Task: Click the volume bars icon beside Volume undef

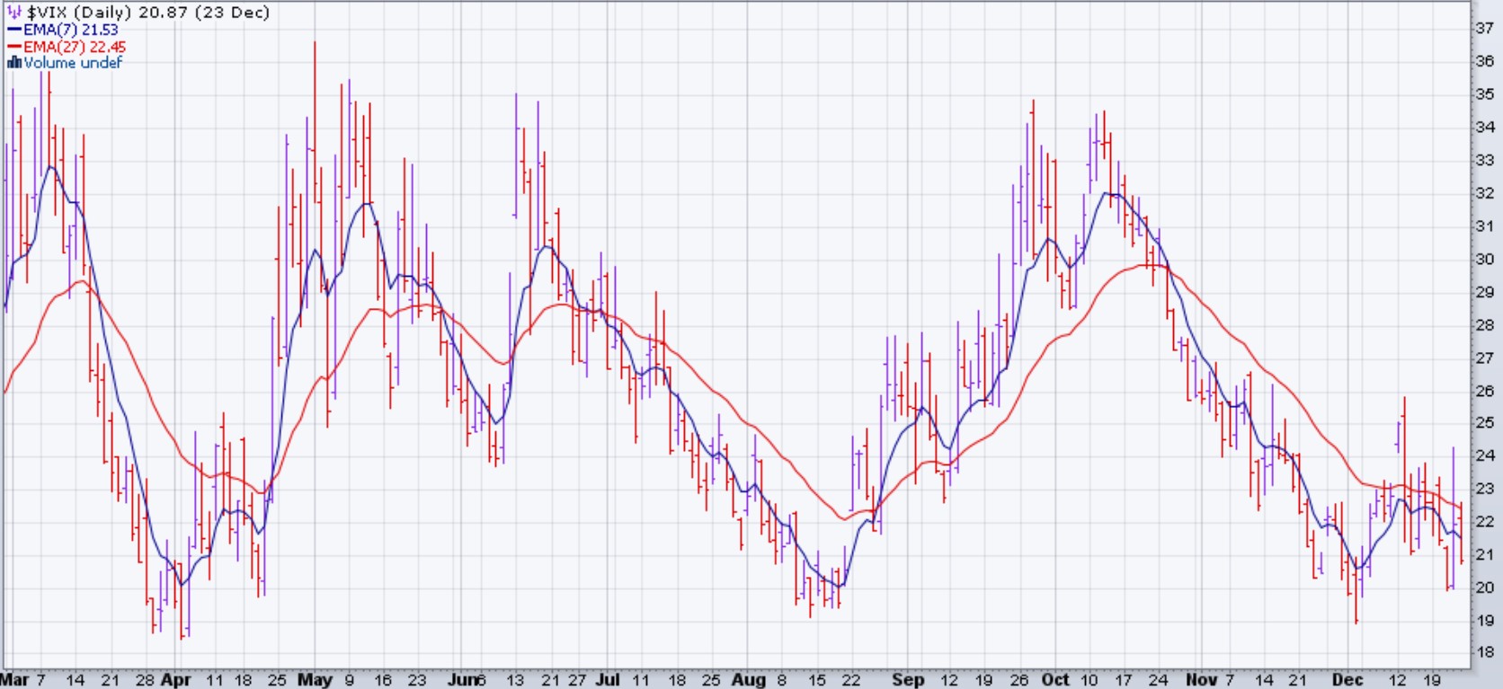Action: pyautogui.click(x=13, y=63)
